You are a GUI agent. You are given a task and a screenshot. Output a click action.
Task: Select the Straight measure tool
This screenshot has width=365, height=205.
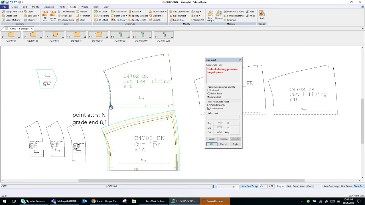[x=219, y=15]
